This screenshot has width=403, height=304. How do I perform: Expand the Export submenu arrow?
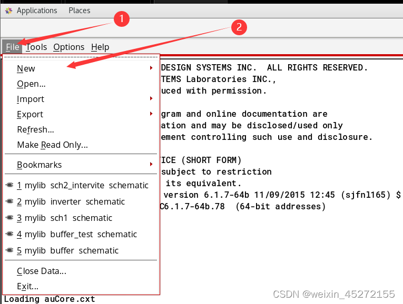point(151,114)
